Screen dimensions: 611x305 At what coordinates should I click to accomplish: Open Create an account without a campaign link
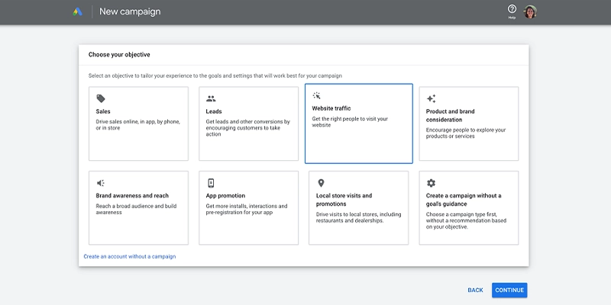(130, 256)
